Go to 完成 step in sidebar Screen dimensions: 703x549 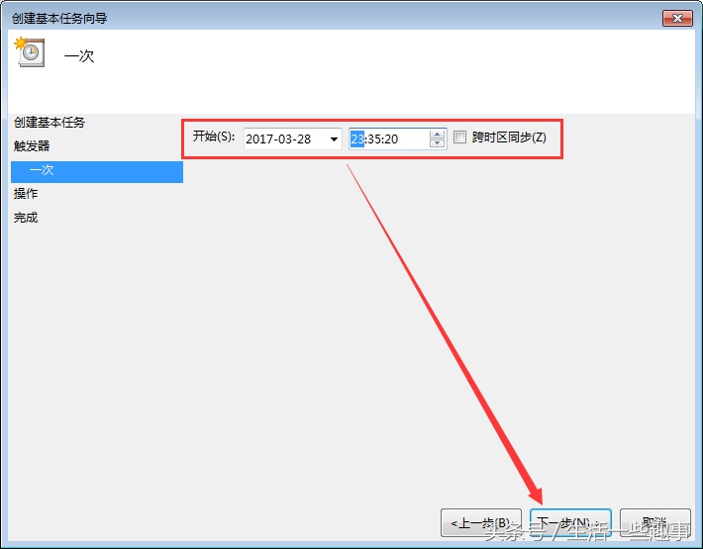pos(26,218)
